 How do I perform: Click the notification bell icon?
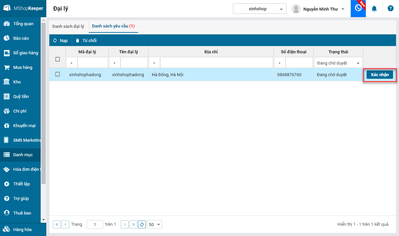coord(374,9)
